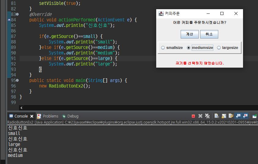Switch to the Console tab
Image resolution: width=258 pixels, height=164 pixels.
point(21,116)
